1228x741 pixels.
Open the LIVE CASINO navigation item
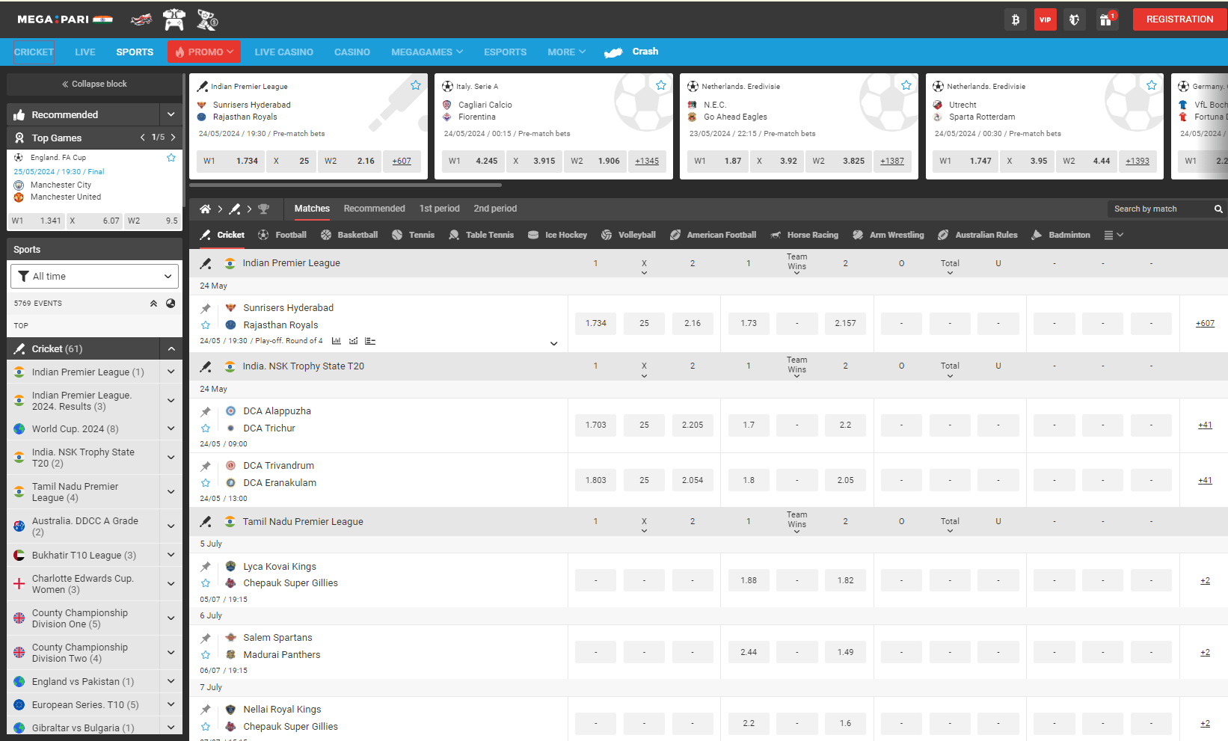pyautogui.click(x=284, y=52)
